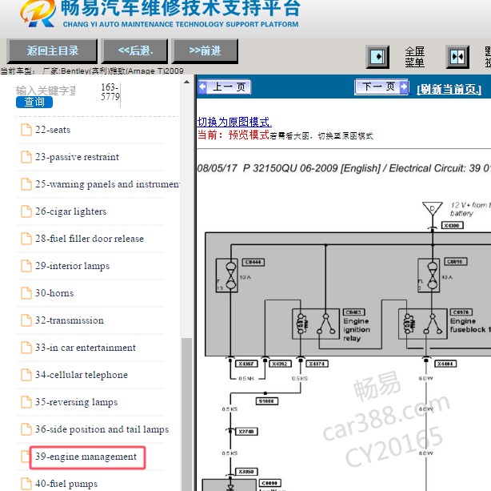This screenshot has width=491, height=491.
Task: Go to next page with 下一页
Action: (x=381, y=87)
